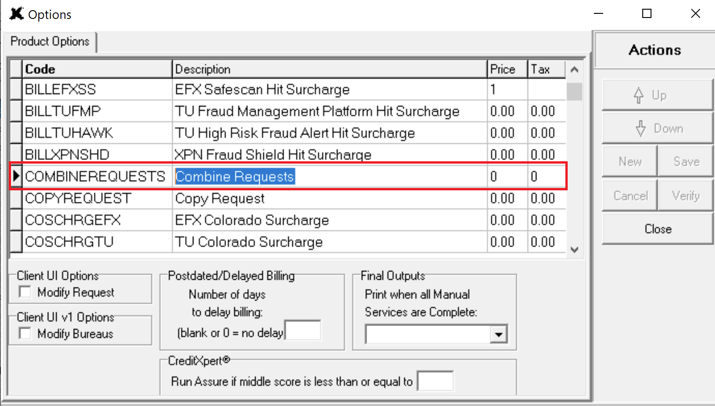Enable the Modify Request checkbox
715x406 pixels.
pos(25,292)
